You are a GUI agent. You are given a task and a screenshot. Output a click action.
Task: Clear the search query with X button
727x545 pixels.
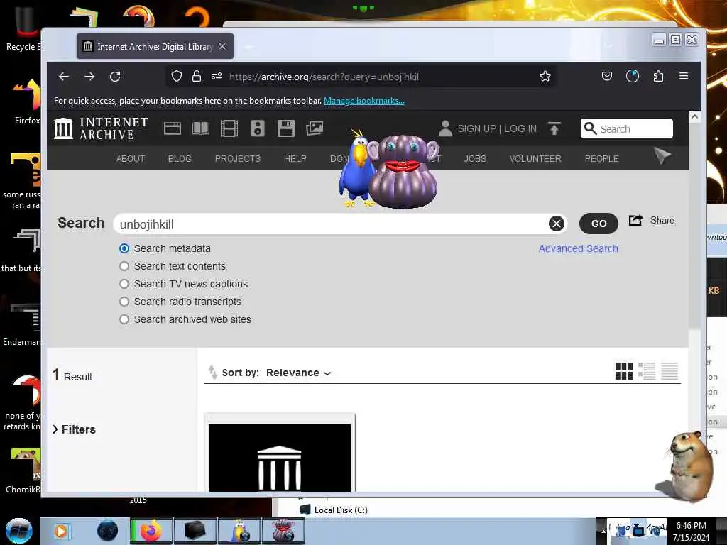(x=557, y=224)
